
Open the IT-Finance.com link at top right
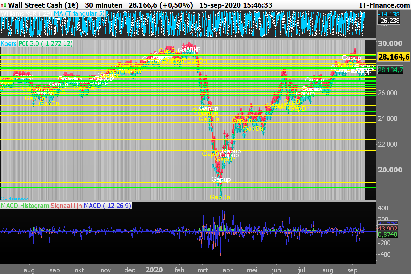384,5
